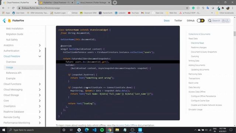Expand the Cloud Storage section chevron
Screen dimensions: 236x133
coord(40,95)
